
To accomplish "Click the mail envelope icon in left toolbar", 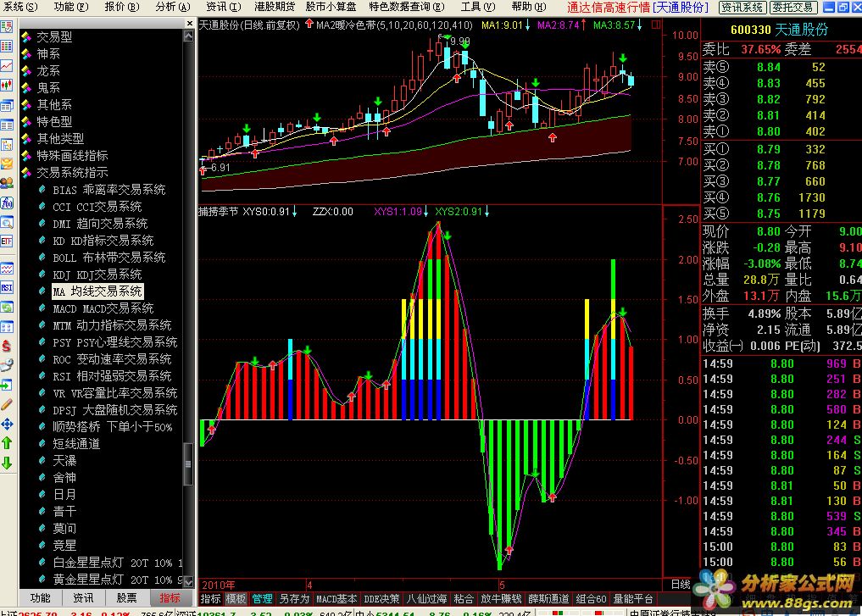I will [7, 164].
